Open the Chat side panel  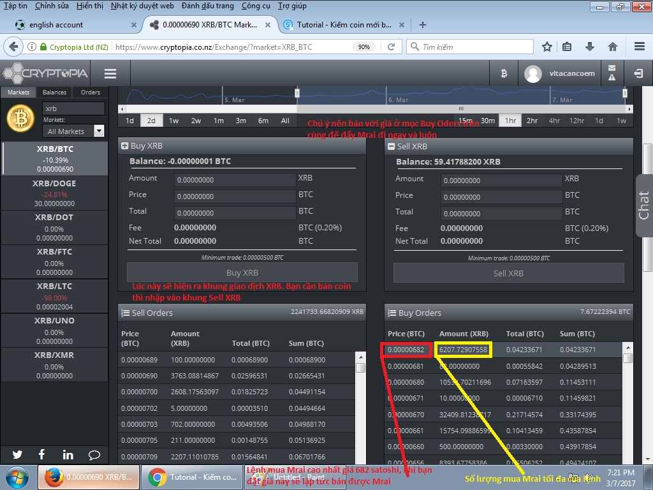[x=644, y=205]
